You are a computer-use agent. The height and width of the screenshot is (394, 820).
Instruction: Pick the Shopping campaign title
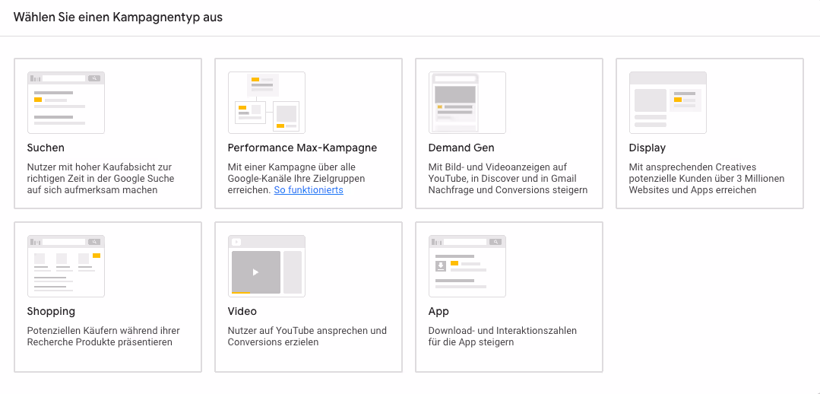pos(51,311)
